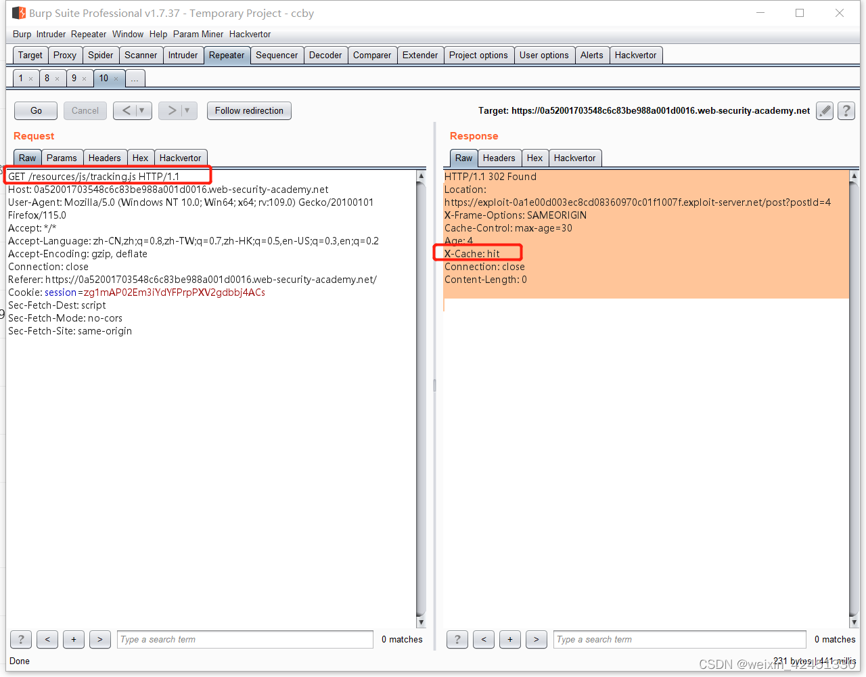The image size is (866, 677).
Task: Open the Alerts tab
Action: [591, 55]
